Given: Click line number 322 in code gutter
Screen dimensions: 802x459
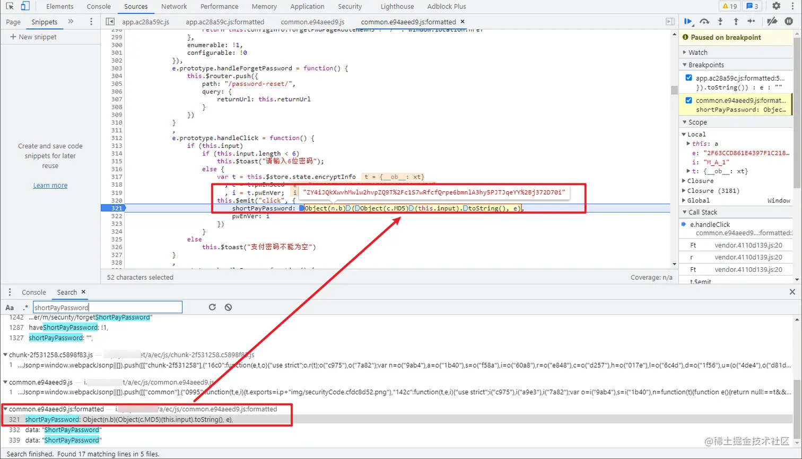Looking at the screenshot, I should click(x=117, y=216).
